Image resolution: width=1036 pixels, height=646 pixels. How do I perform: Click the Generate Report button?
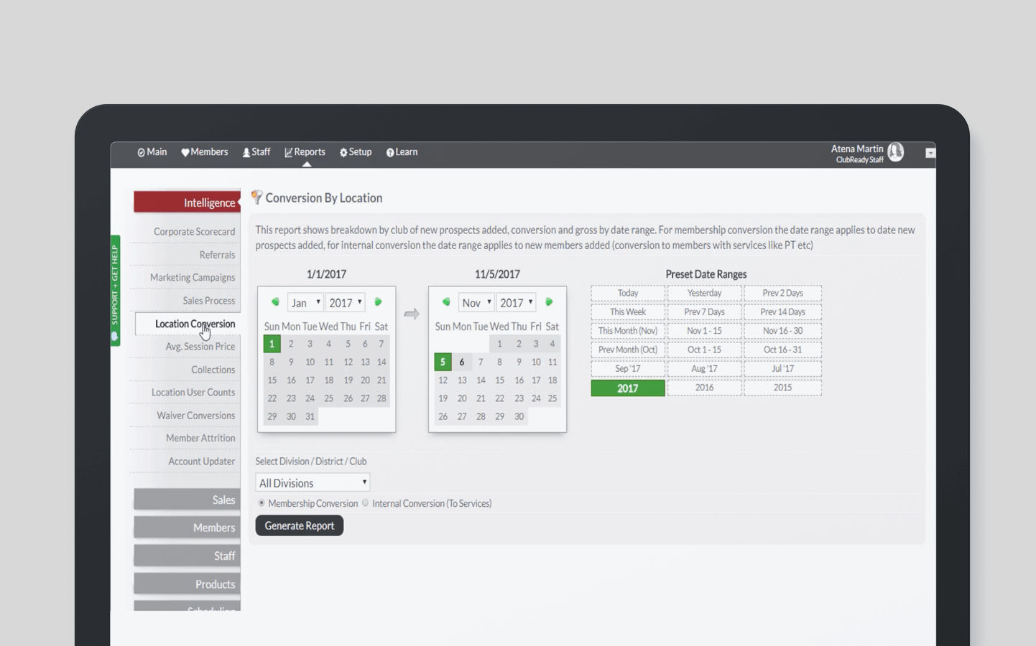300,525
